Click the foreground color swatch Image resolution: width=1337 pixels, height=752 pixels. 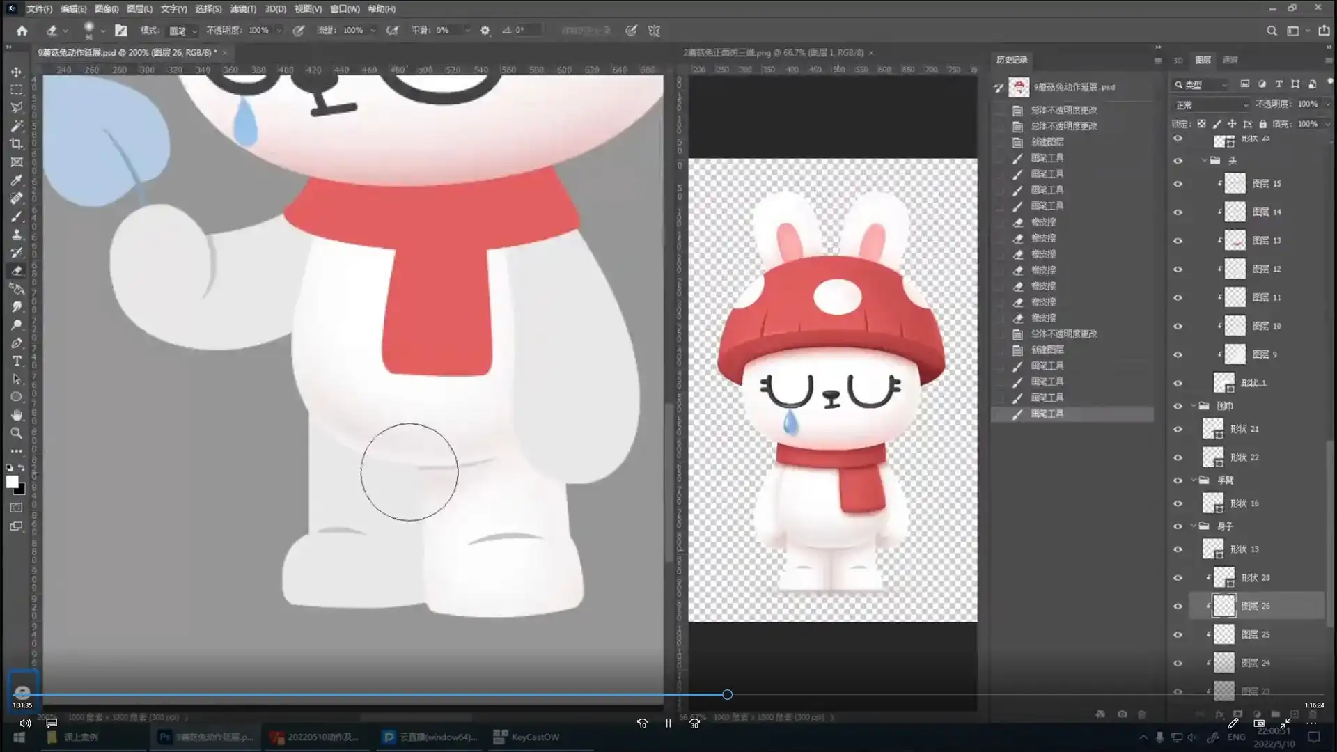12,482
